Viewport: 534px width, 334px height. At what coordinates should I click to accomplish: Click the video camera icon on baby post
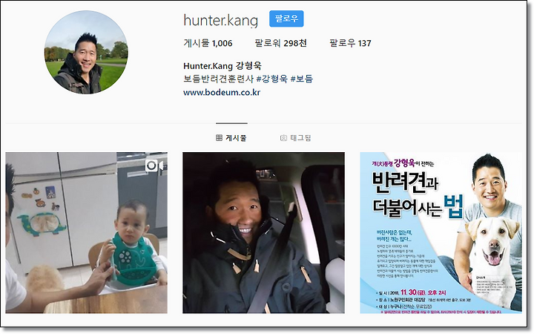pyautogui.click(x=154, y=166)
